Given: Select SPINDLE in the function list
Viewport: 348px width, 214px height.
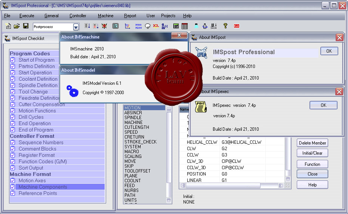Looking at the screenshot, I should (x=133, y=118).
